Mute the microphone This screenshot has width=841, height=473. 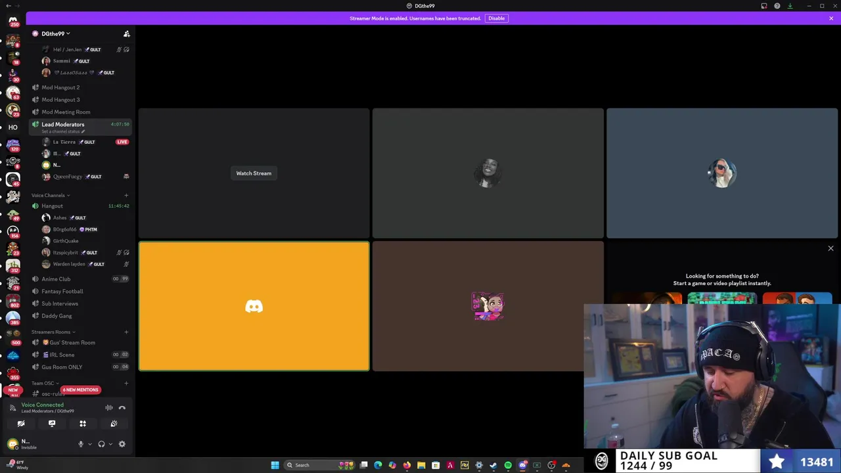coord(81,444)
